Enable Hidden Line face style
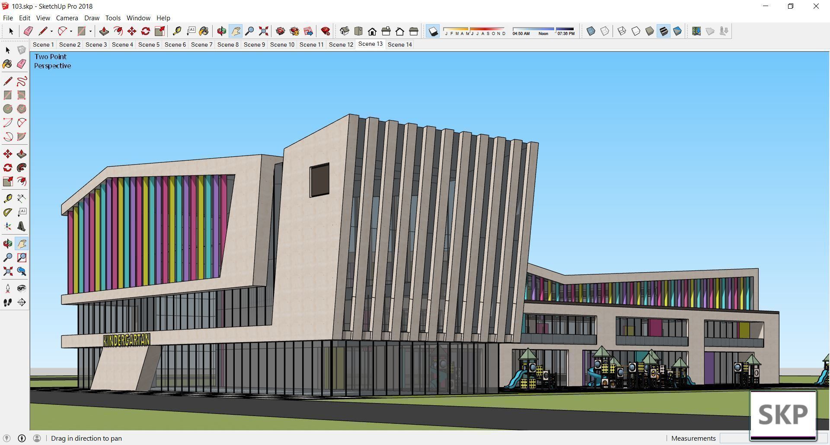Viewport: 830px width, 445px height. point(636,31)
